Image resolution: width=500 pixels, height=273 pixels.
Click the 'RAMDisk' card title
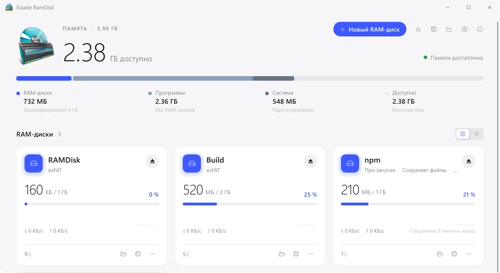(x=64, y=160)
